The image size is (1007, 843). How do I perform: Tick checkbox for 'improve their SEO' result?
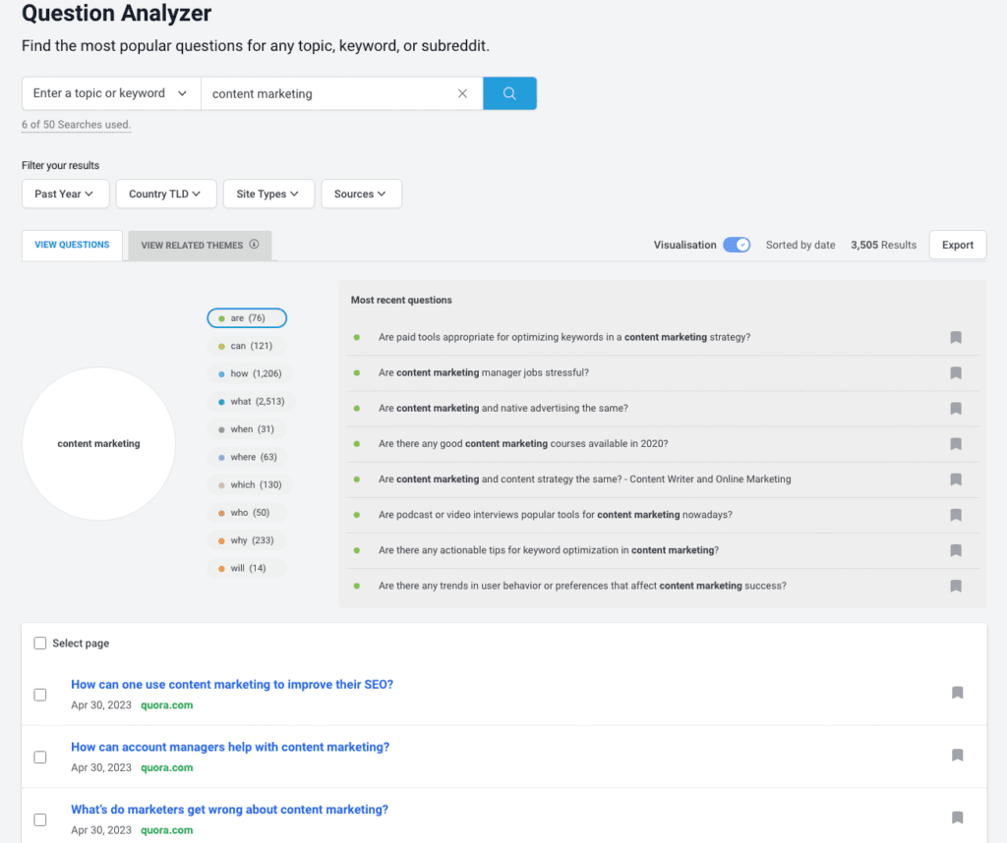pos(39,695)
